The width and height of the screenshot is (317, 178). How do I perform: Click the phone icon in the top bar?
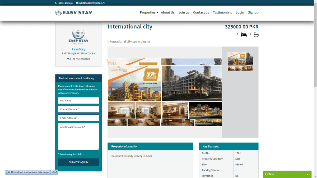(56, 3)
